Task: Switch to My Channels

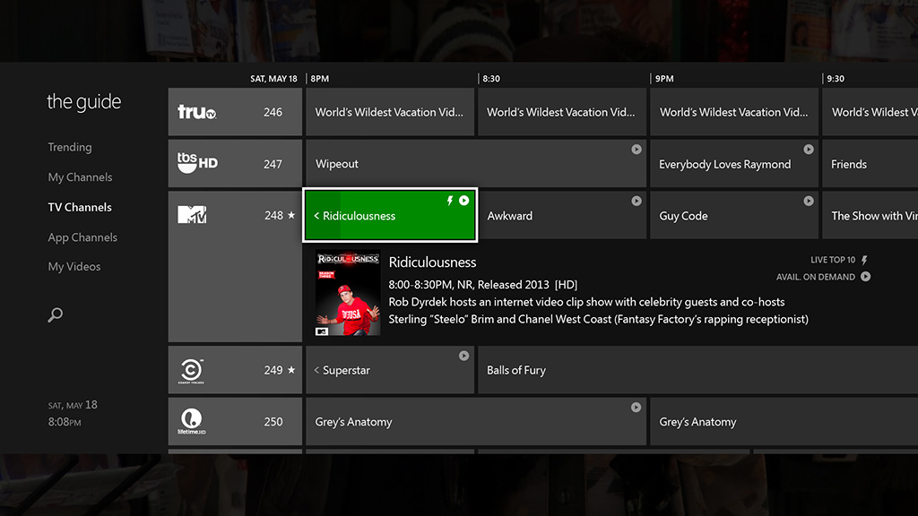Action: (80, 177)
